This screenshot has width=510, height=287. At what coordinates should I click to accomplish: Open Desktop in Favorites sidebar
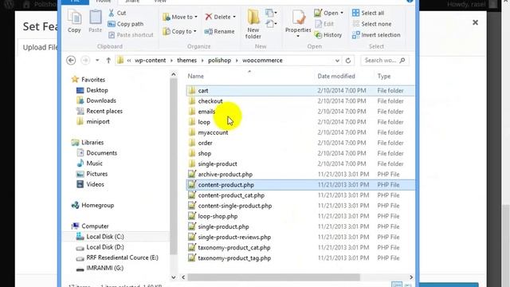point(92,90)
